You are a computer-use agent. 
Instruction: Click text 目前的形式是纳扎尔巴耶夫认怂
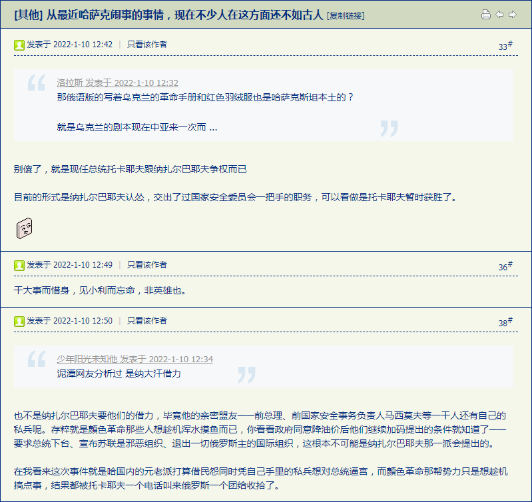click(x=236, y=197)
